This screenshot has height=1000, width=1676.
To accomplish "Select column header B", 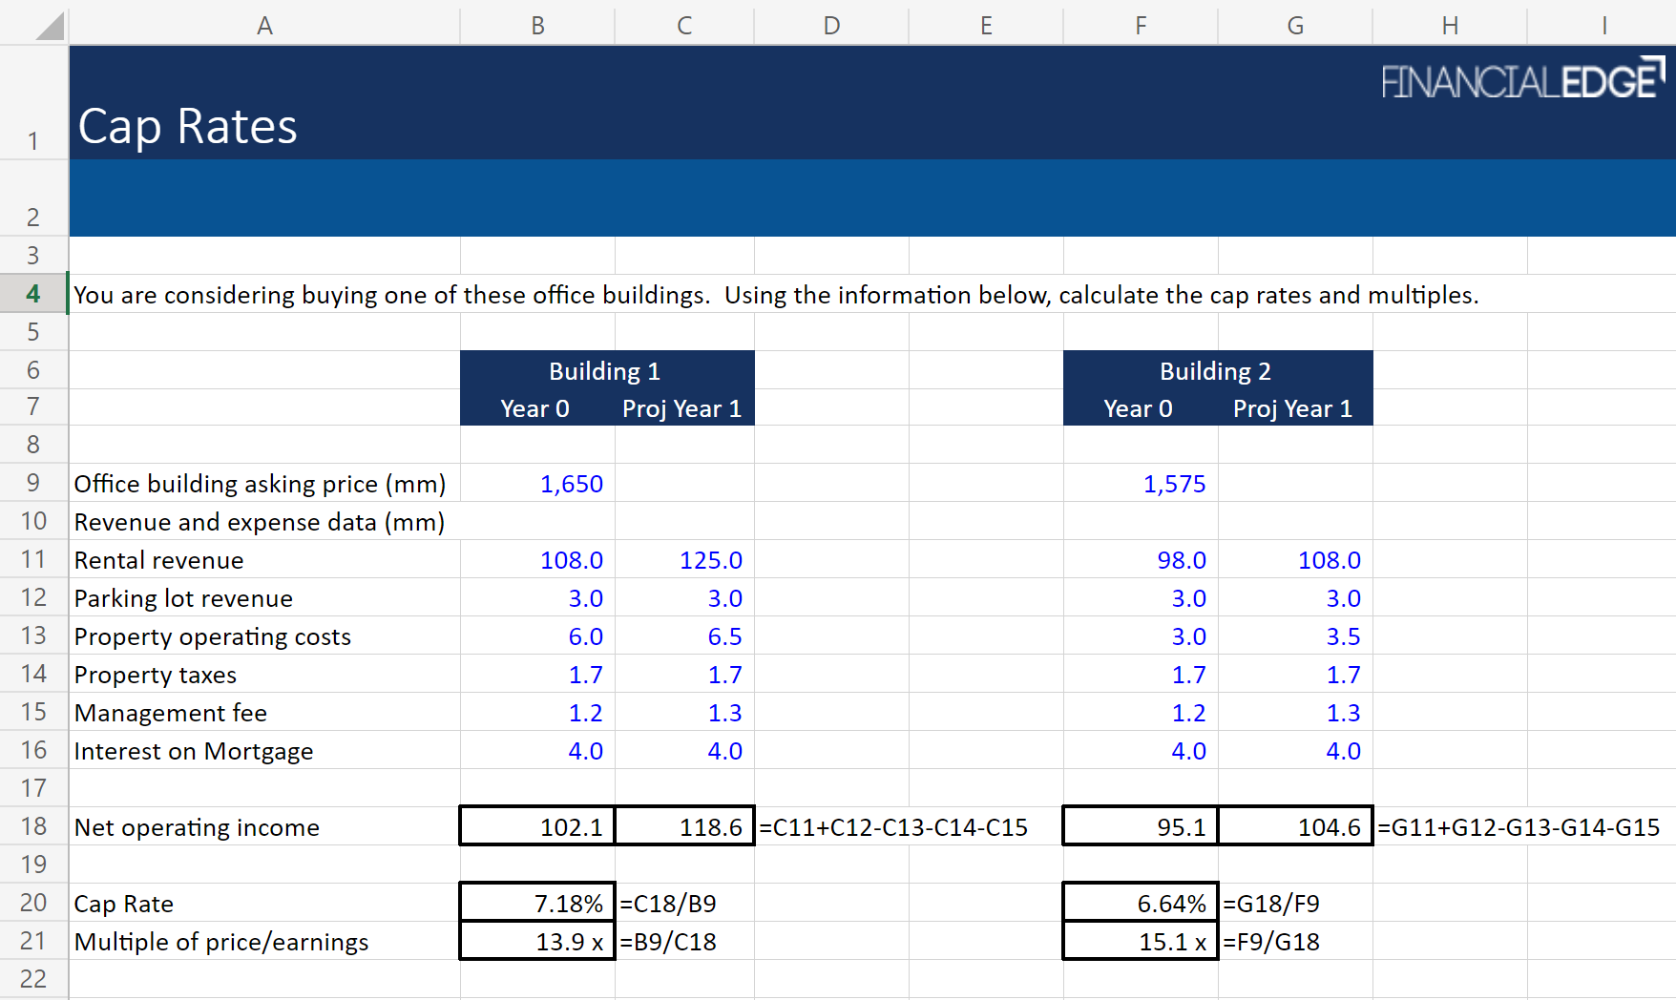I will 536,25.
